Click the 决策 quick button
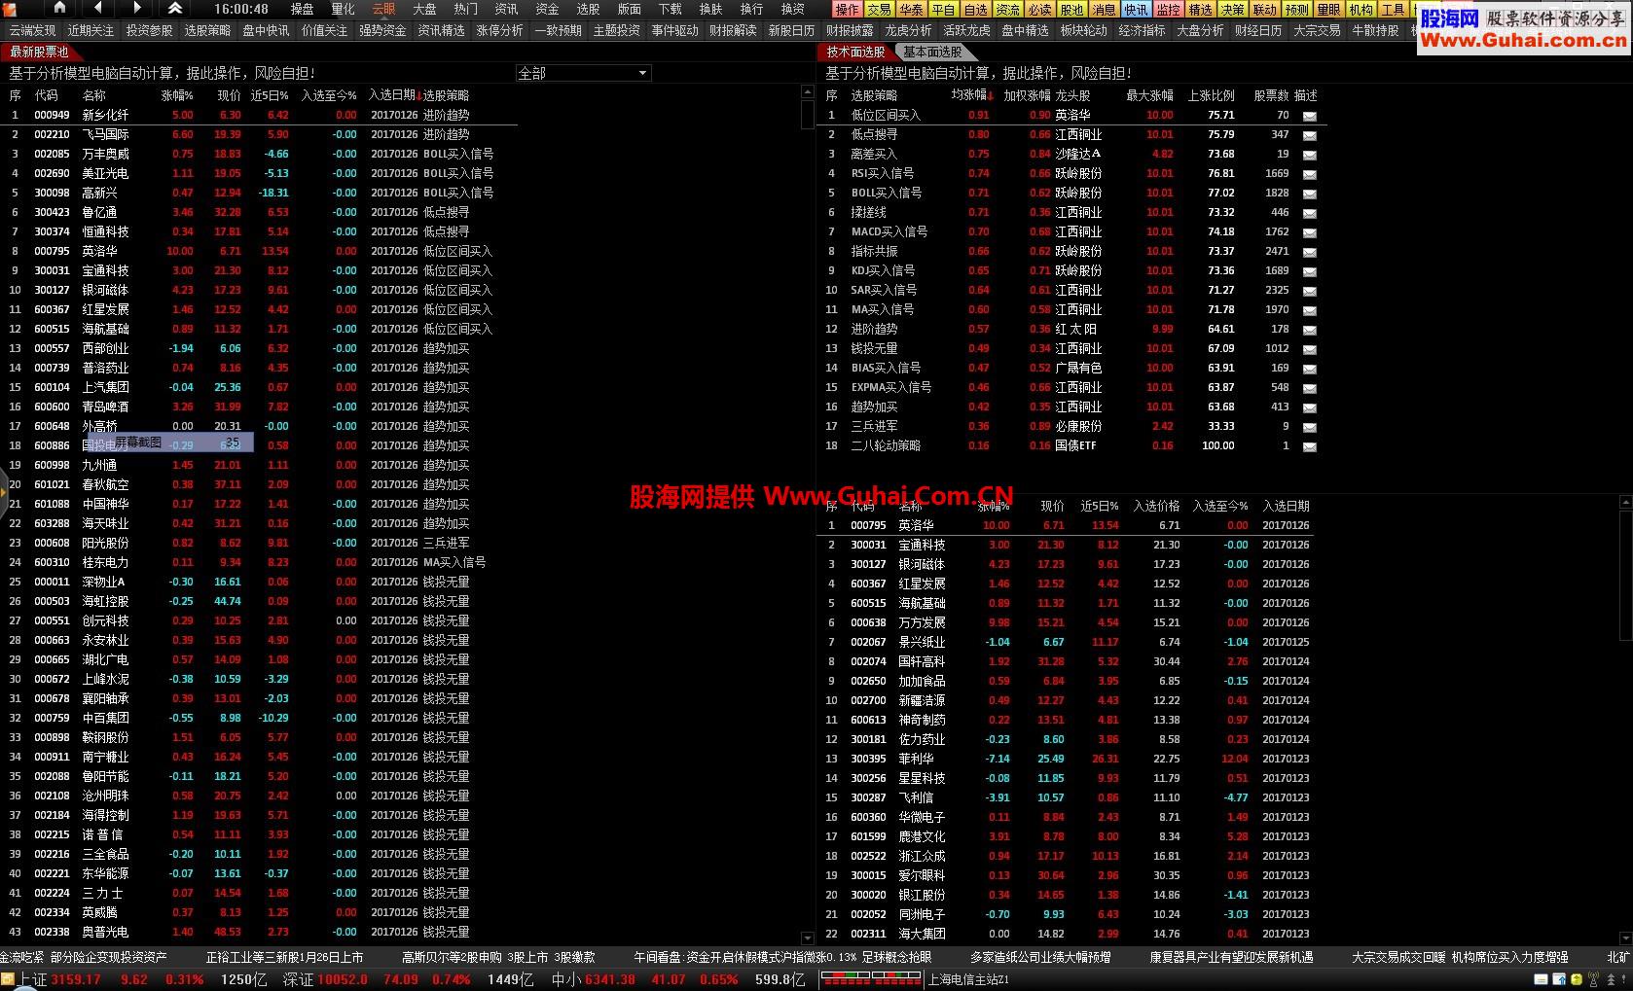The height and width of the screenshot is (991, 1633). click(1233, 10)
